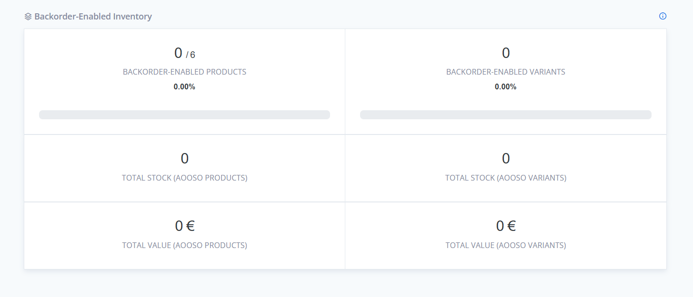Click the stacked layers icon beside the panel title

pyautogui.click(x=27, y=16)
